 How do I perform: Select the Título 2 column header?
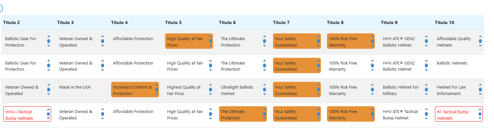pyautogui.click(x=12, y=22)
